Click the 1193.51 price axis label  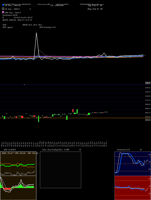click(148, 88)
